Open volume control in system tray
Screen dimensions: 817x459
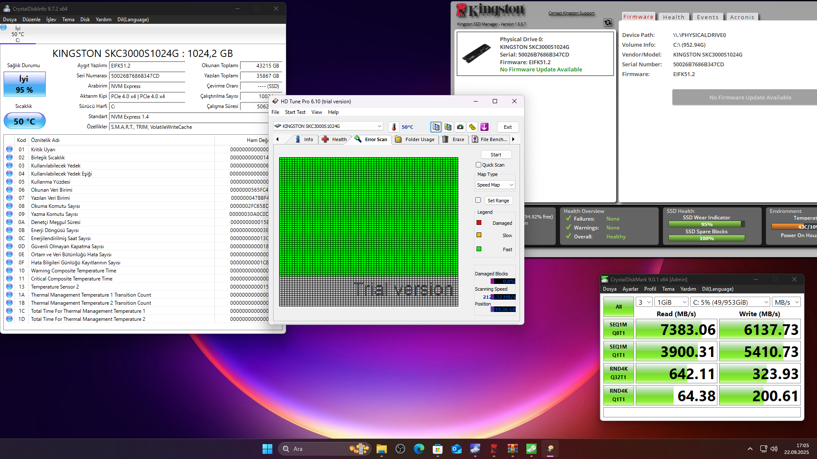pos(774,449)
